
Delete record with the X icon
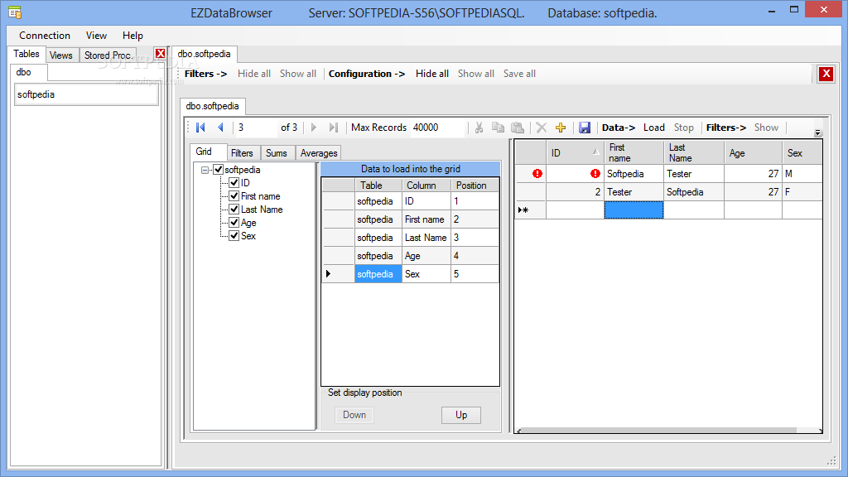pyautogui.click(x=542, y=128)
